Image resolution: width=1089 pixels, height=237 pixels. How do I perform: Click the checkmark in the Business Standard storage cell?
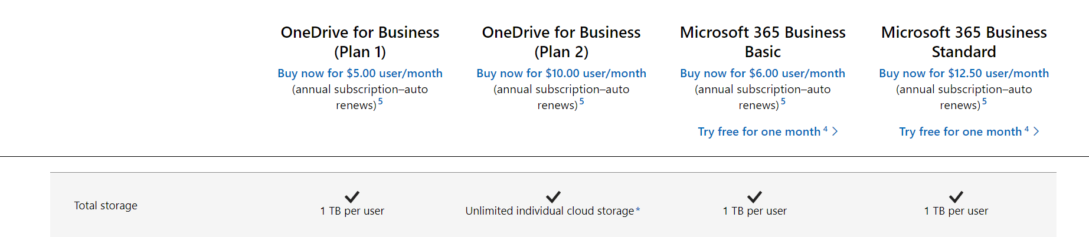click(956, 197)
